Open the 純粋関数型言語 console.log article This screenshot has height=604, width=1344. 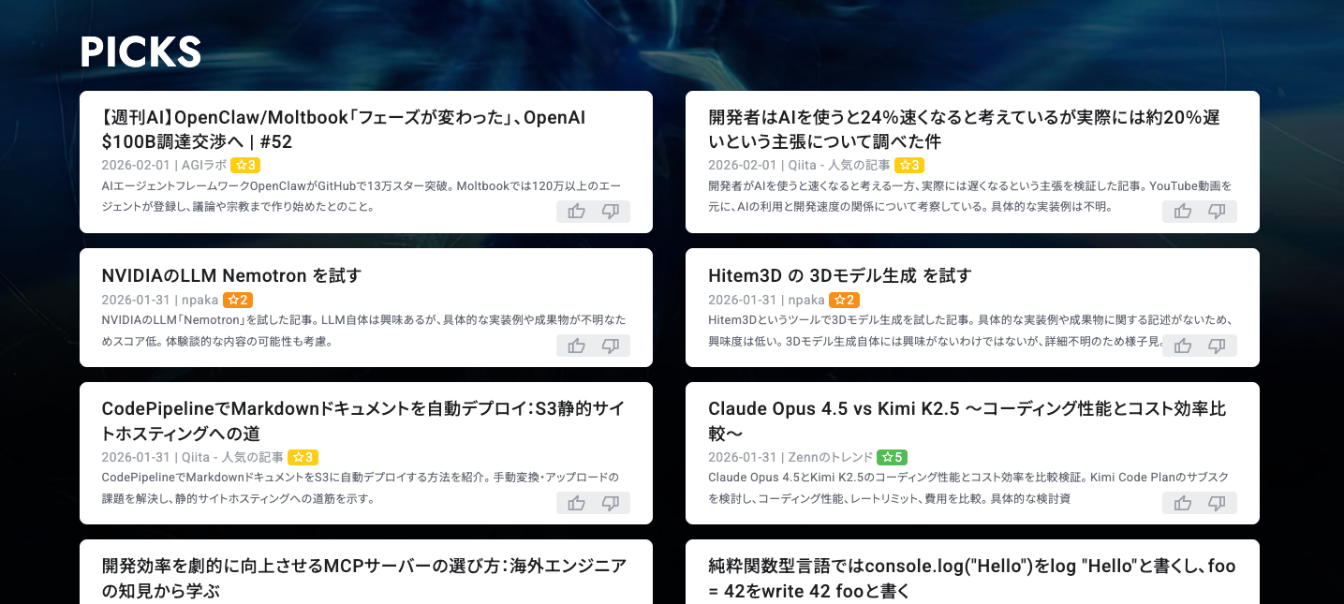click(x=971, y=577)
